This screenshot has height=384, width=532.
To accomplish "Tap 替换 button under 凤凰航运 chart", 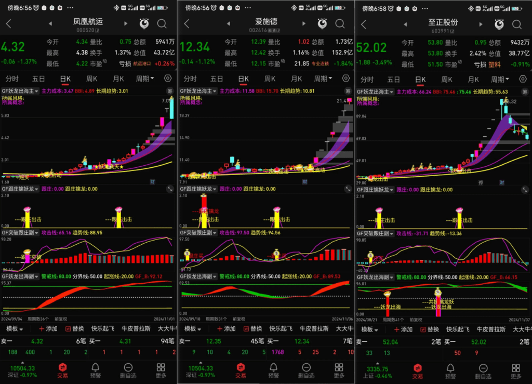I will [x=75, y=329].
